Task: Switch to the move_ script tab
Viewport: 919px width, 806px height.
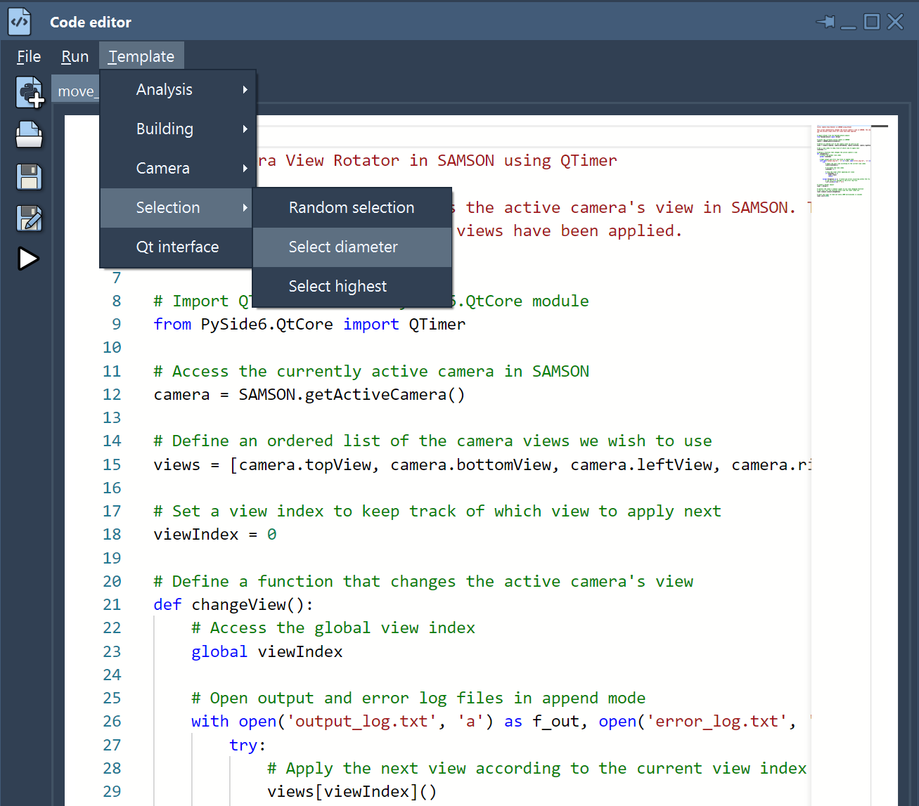Action: (77, 90)
